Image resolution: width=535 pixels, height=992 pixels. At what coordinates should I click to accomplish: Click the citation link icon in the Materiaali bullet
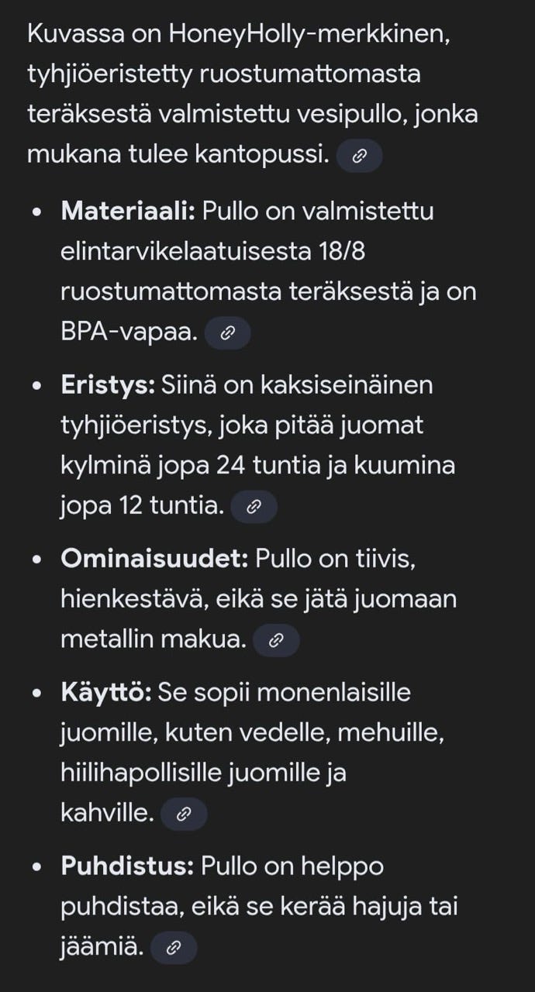[x=228, y=332]
